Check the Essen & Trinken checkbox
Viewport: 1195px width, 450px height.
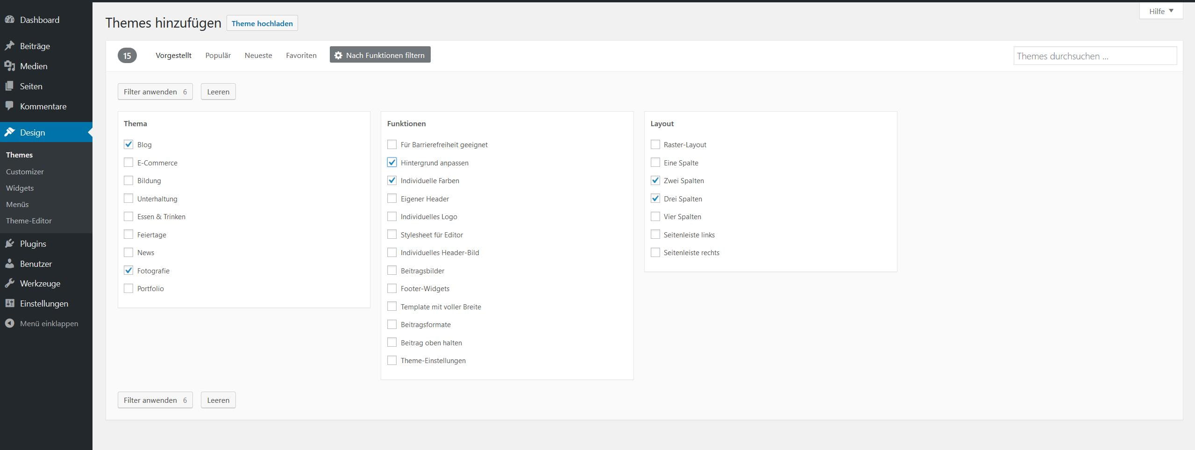pos(128,216)
